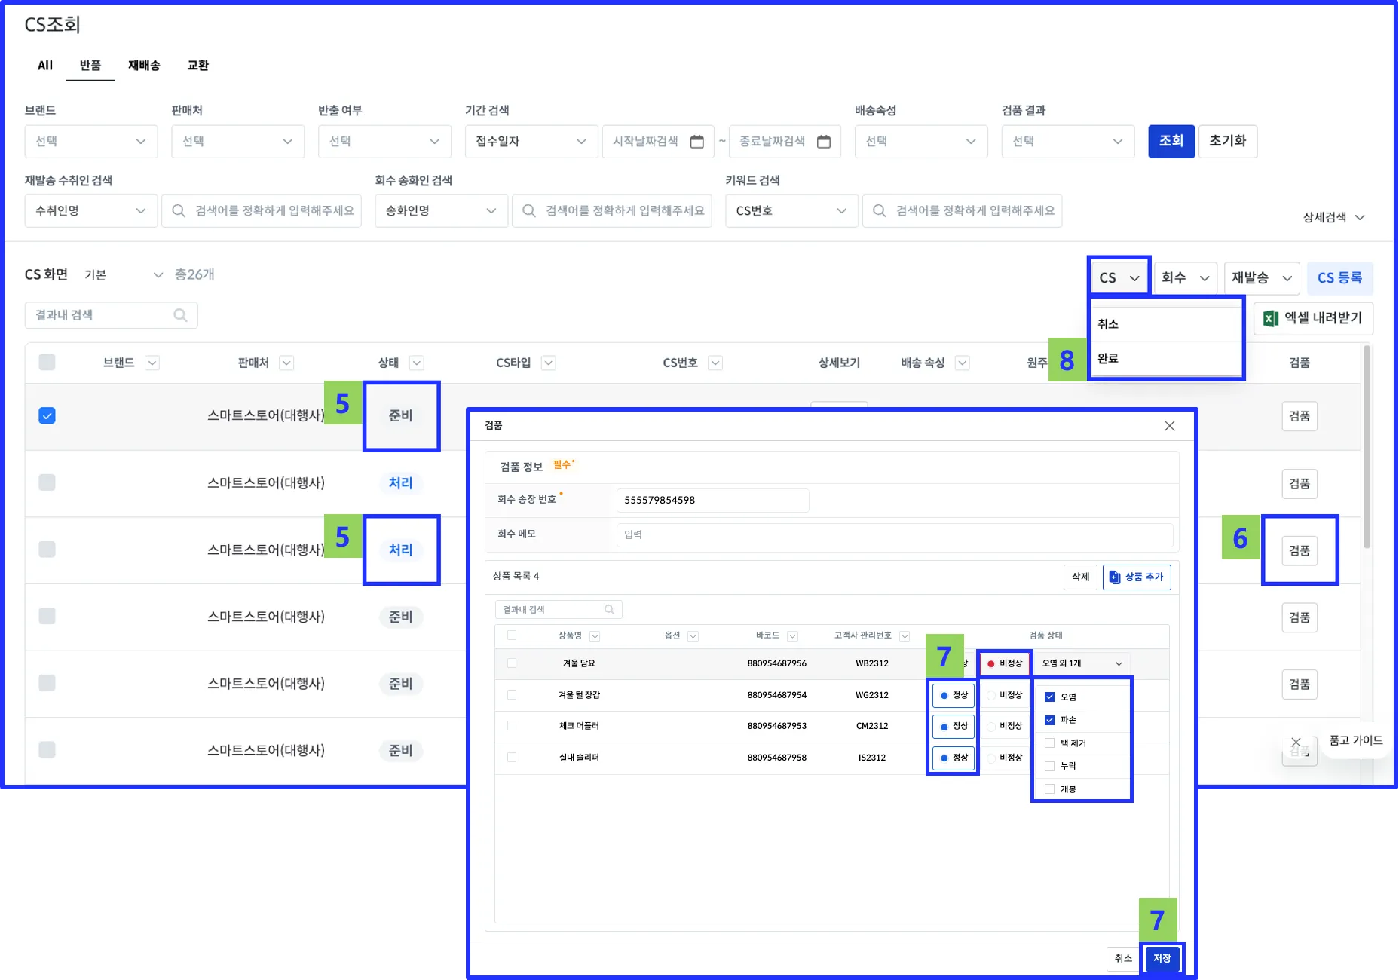Open filter arrow on 배송 속성 column
This screenshot has height=980, width=1399.
click(962, 363)
